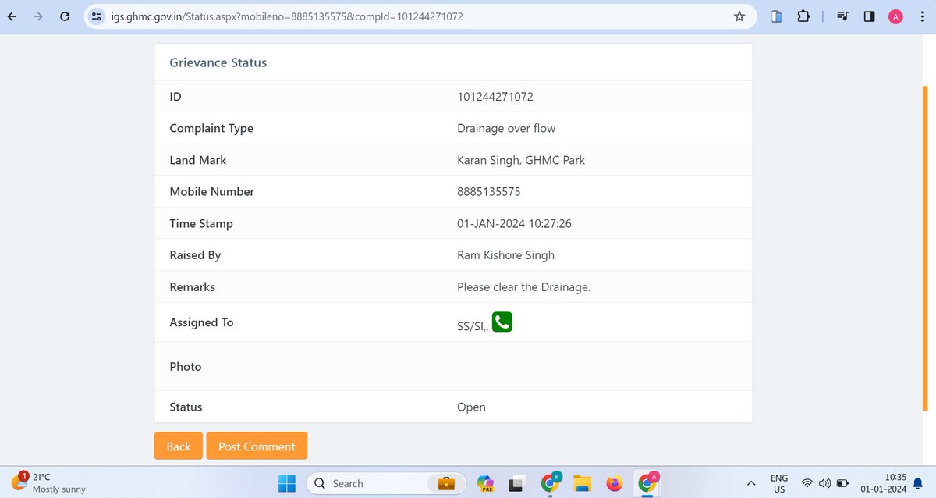Click the 'Land Mark' label

[x=198, y=160]
